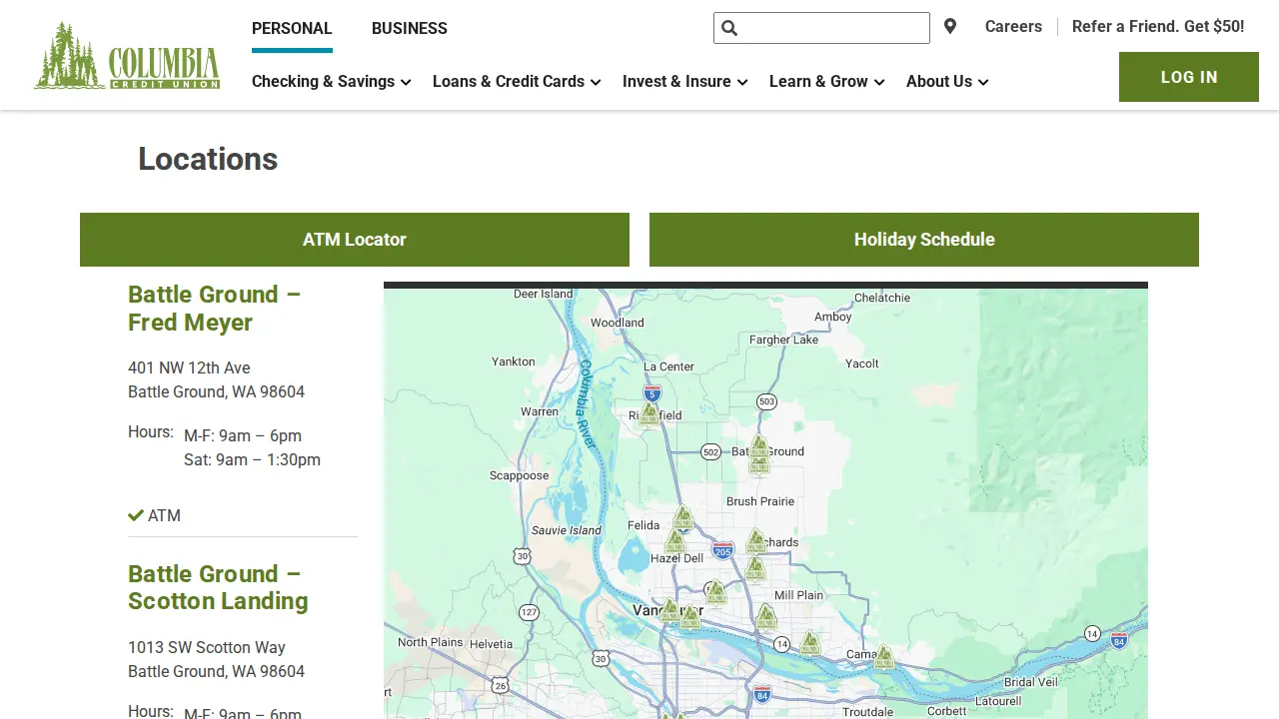This screenshot has height=719, width=1279.
Task: Expand the About Us menu
Action: tap(947, 82)
